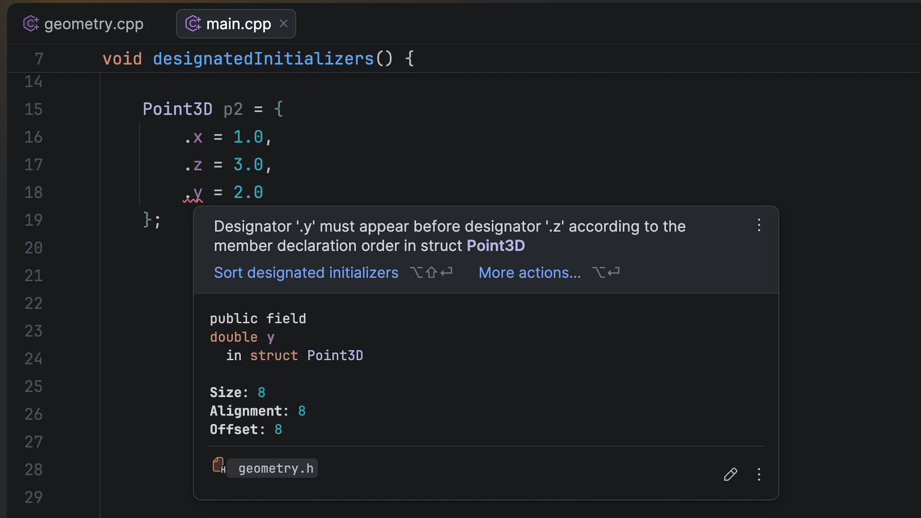The width and height of the screenshot is (921, 518).
Task: Open the three-dot menu beside the error message
Action: point(759,225)
